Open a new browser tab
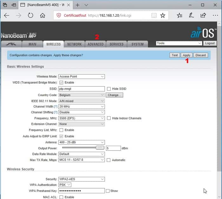Image resolution: width=222 pixels, height=199 pixels. pos(77,5)
